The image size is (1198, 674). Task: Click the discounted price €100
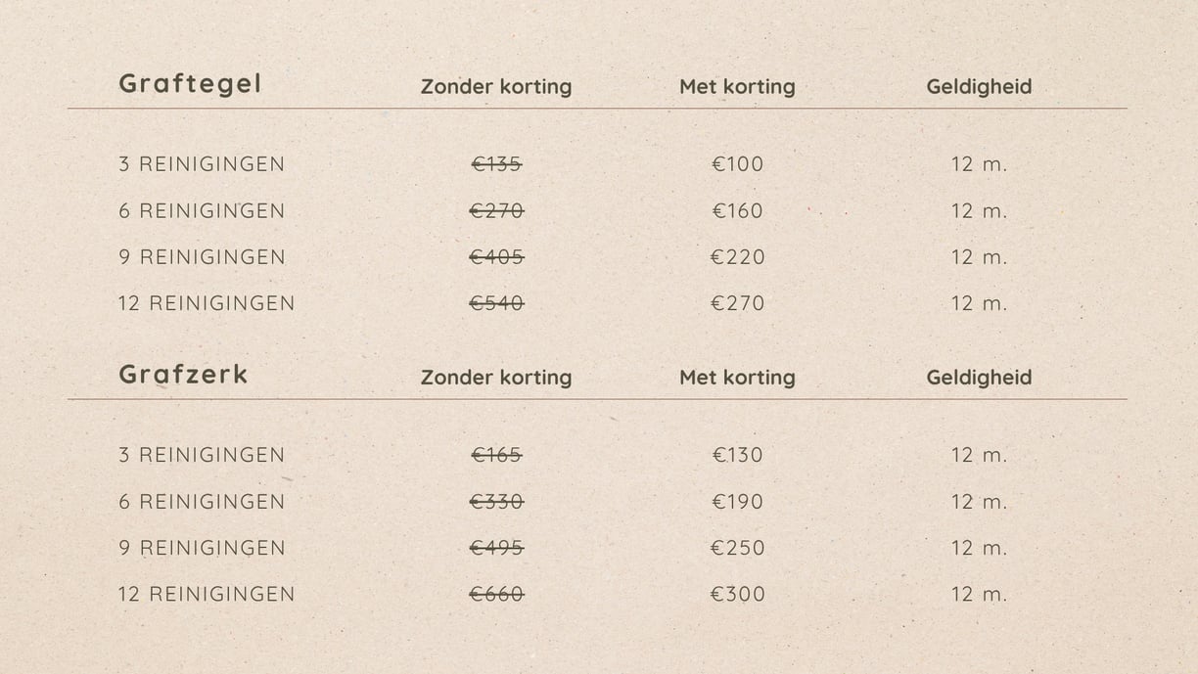[x=737, y=164]
